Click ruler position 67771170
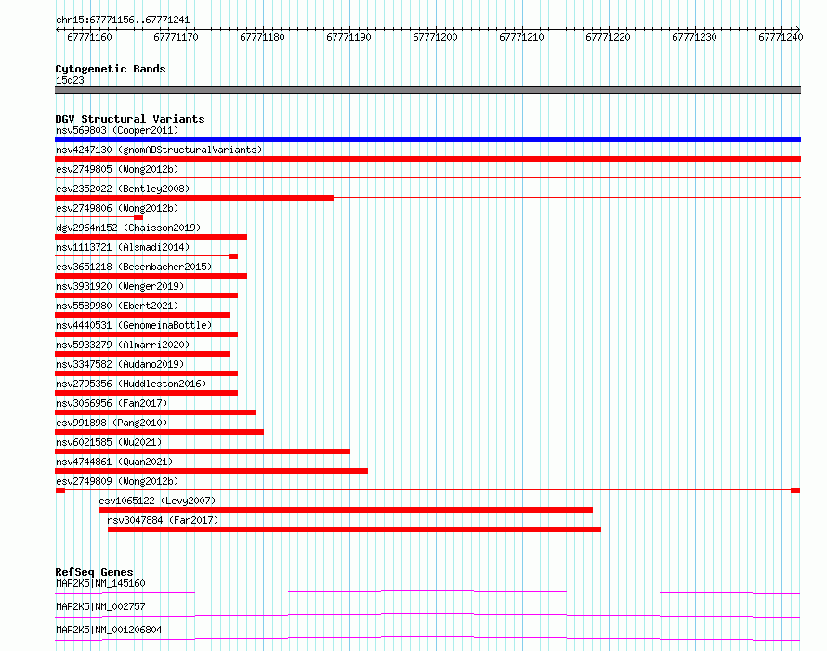This screenshot has width=827, height=651. click(x=177, y=37)
